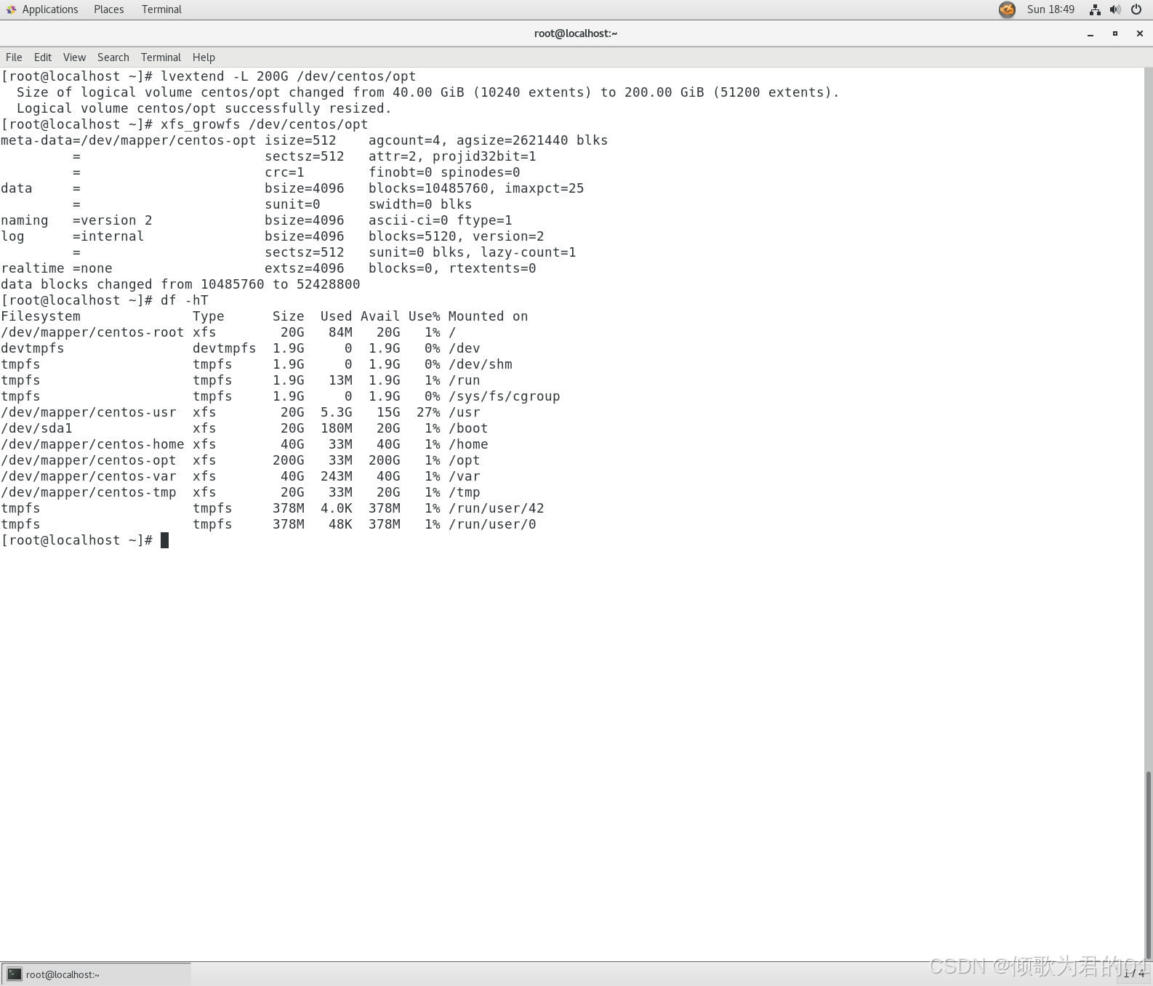The image size is (1153, 986).
Task: Click the xfs_growfs /dev/centos/opt command
Action: click(265, 124)
